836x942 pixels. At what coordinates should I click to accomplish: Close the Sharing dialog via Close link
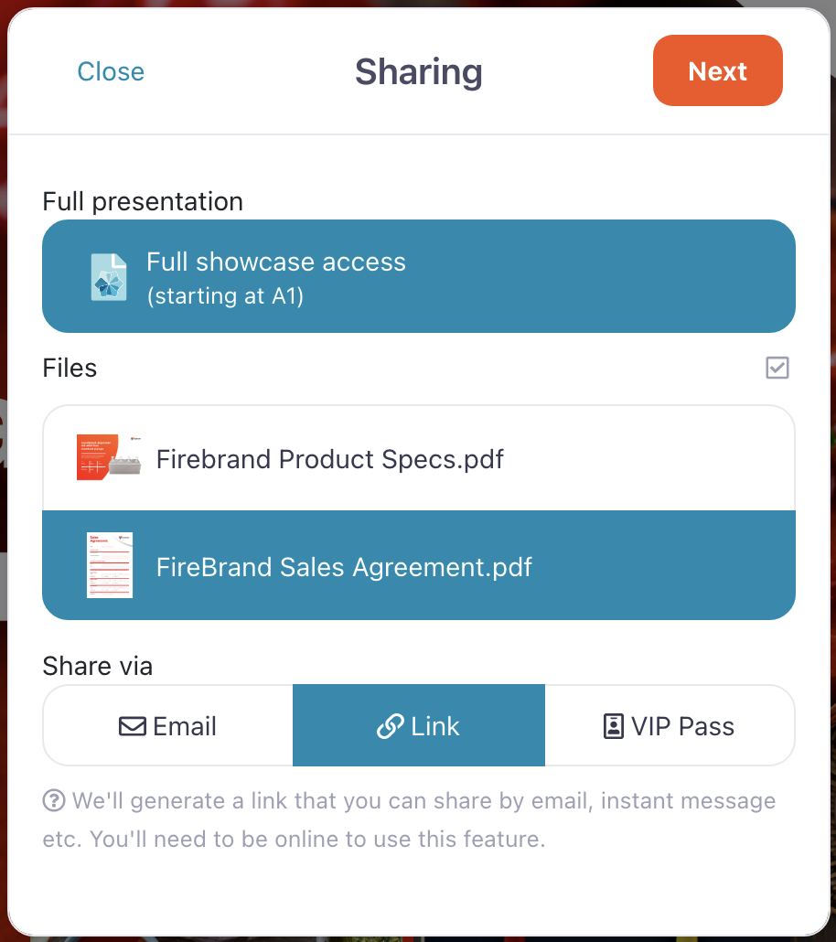coord(111,71)
